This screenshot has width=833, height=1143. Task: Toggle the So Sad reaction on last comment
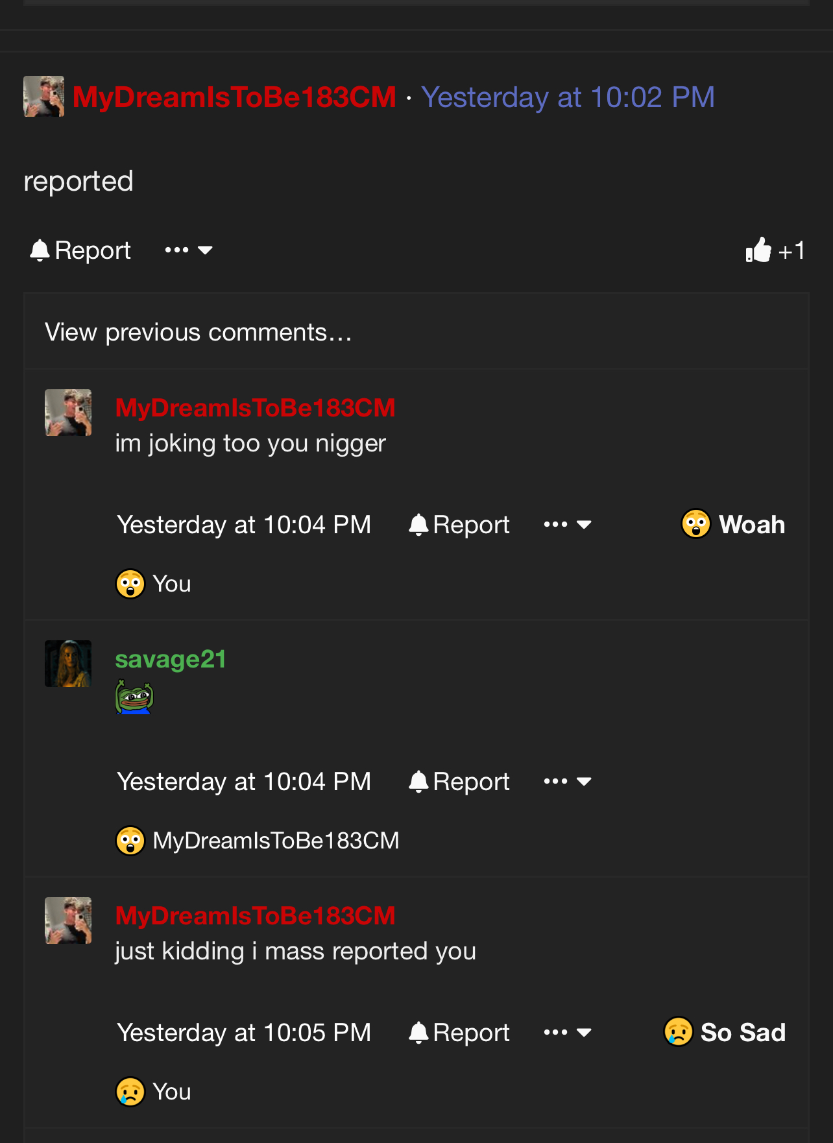click(725, 1032)
